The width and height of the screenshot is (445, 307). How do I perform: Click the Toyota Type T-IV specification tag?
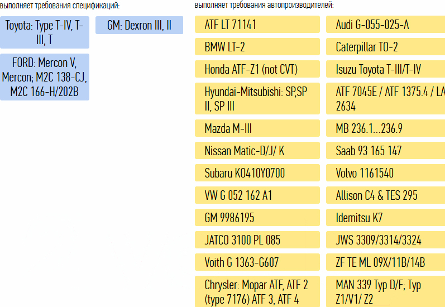pos(45,32)
